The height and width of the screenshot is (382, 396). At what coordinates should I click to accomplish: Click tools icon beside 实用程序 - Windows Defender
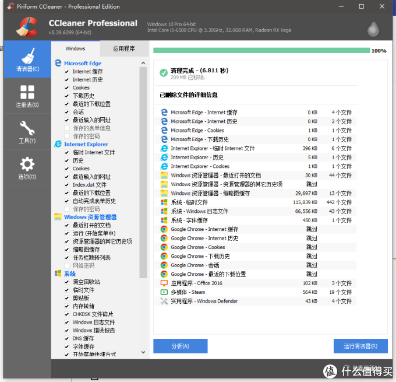pos(164,301)
